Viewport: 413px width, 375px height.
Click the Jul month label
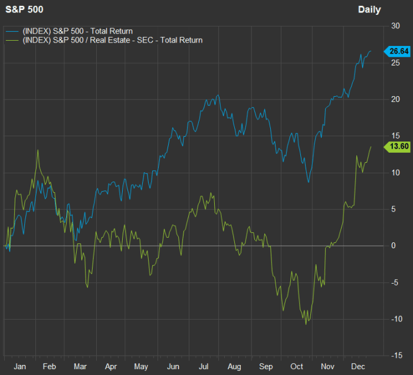click(204, 366)
